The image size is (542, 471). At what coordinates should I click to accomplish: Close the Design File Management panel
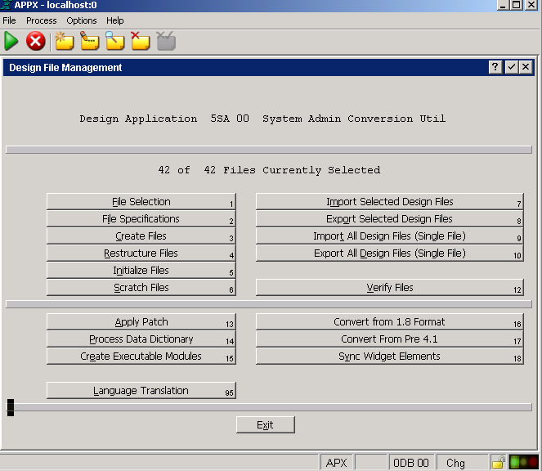[526, 67]
